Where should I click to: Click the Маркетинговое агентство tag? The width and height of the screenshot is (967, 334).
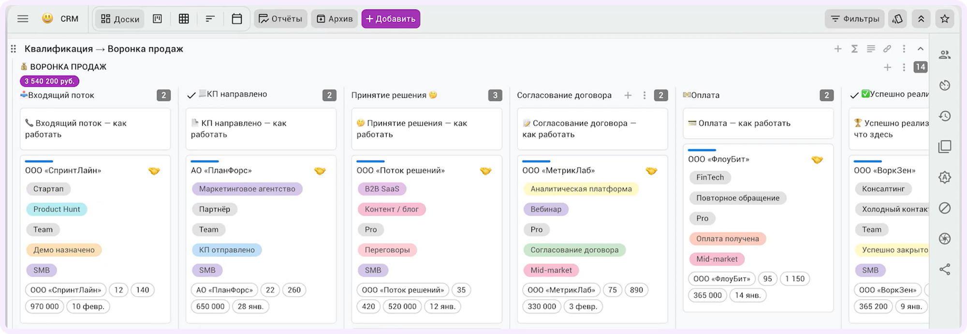coord(247,189)
